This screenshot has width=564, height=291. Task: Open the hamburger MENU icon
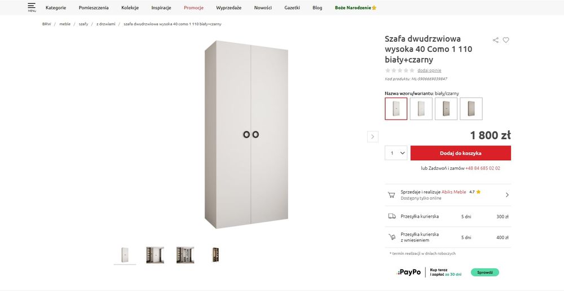[x=32, y=7]
